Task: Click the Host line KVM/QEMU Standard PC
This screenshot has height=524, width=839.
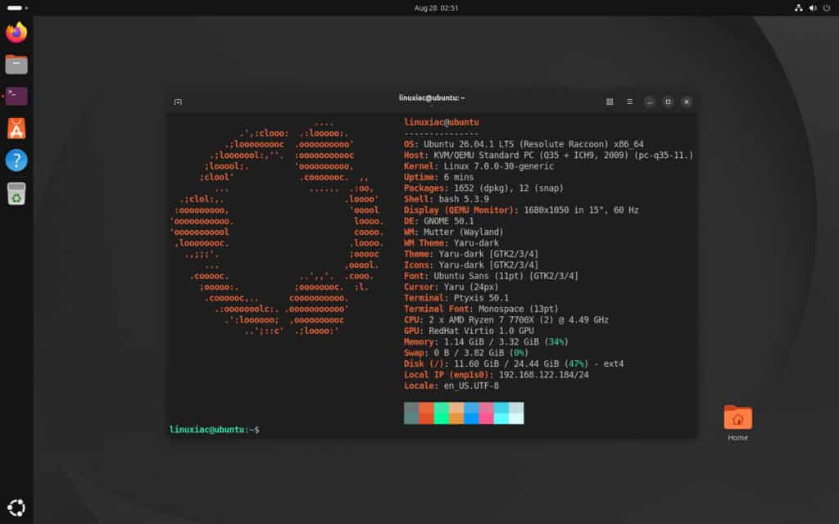Action: point(548,155)
